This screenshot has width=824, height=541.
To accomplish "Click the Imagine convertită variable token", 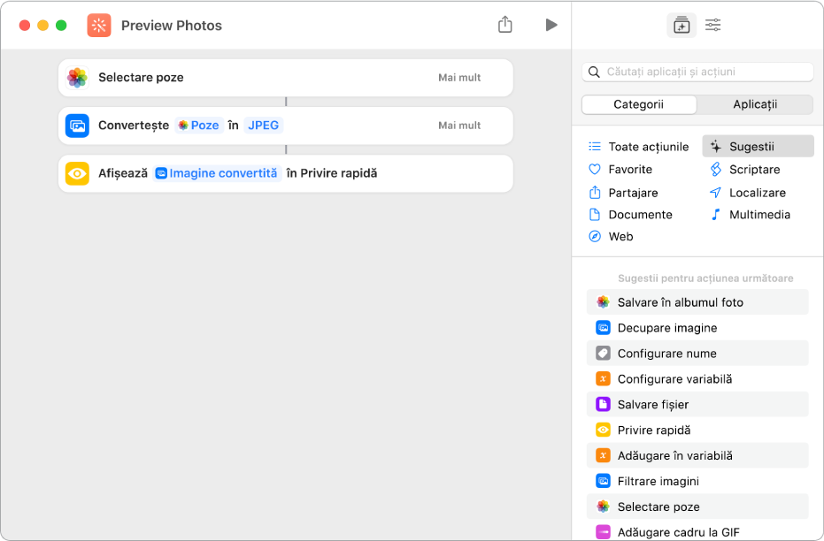I will (x=217, y=173).
